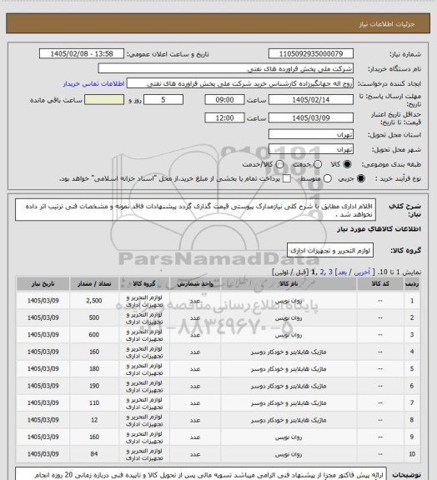Go to page 2 of the items list

click(x=322, y=272)
